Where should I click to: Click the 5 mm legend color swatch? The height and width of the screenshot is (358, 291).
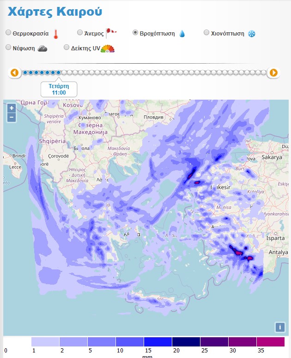(102, 342)
